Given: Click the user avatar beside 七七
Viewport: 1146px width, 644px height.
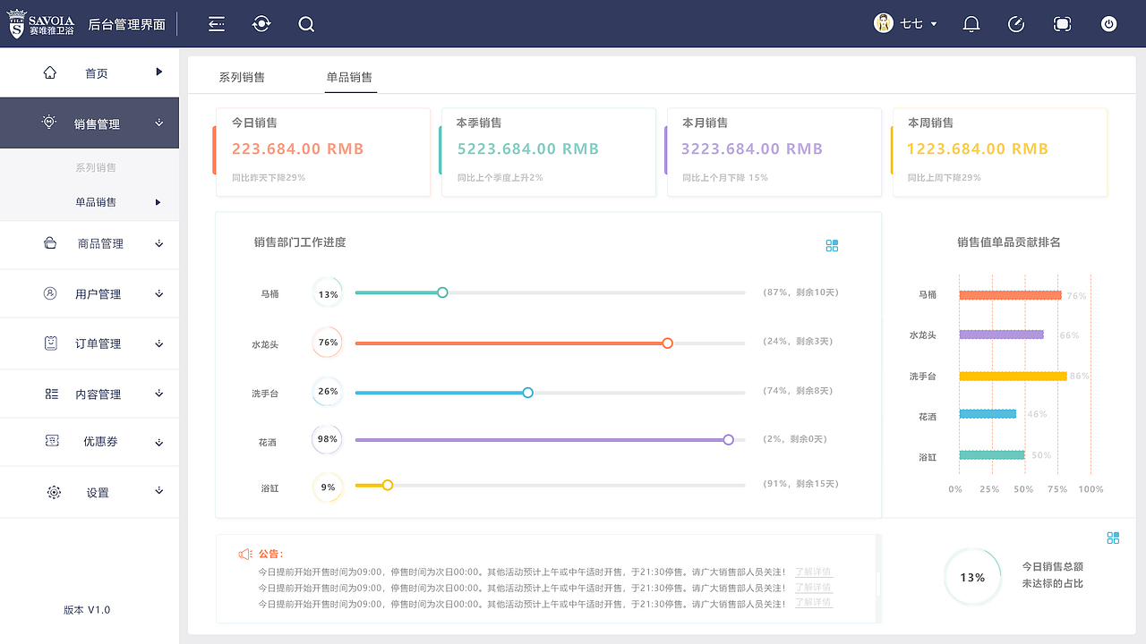Looking at the screenshot, I should point(884,23).
